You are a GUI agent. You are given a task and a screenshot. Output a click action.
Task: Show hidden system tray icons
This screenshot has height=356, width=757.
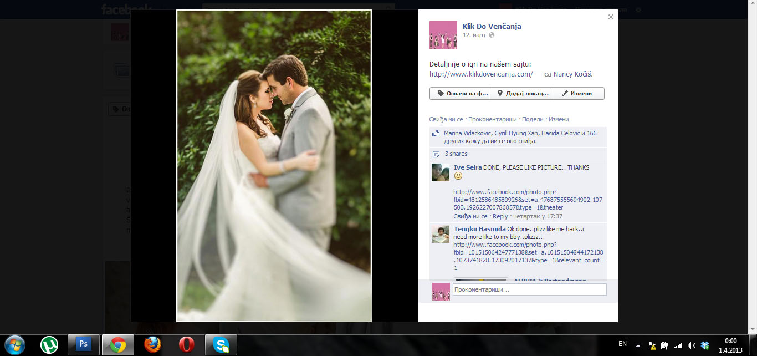638,344
